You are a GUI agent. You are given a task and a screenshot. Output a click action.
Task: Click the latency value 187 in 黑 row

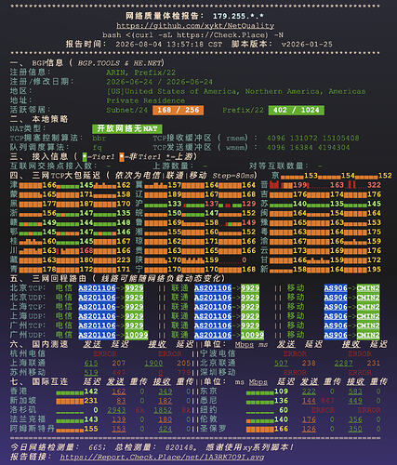tap(86, 204)
